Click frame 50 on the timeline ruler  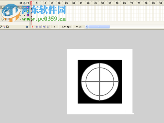(103, 3)
